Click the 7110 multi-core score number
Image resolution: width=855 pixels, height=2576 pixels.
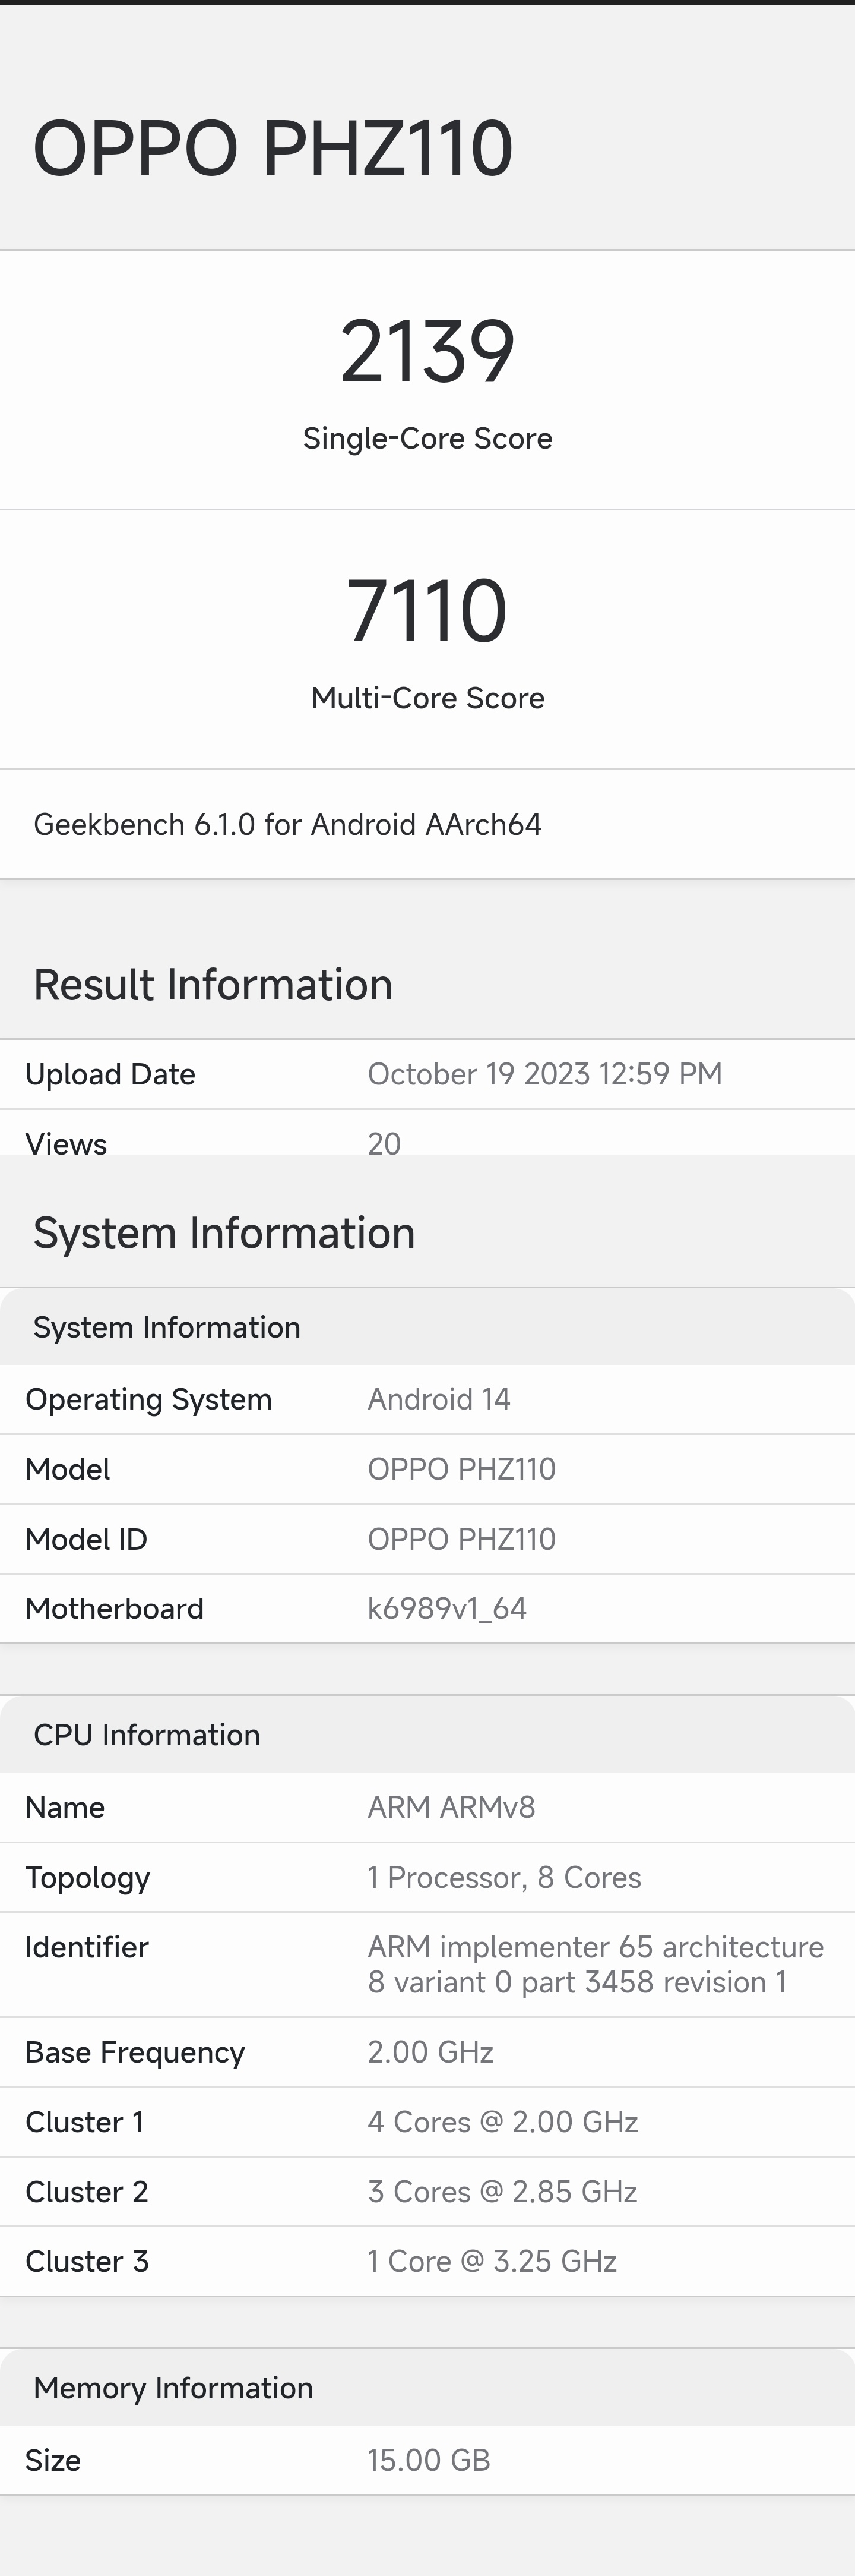click(x=427, y=611)
